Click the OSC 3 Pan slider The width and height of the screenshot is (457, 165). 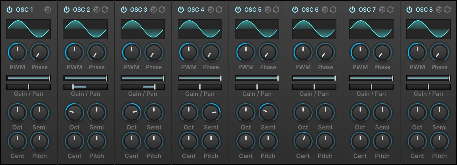coord(143,87)
